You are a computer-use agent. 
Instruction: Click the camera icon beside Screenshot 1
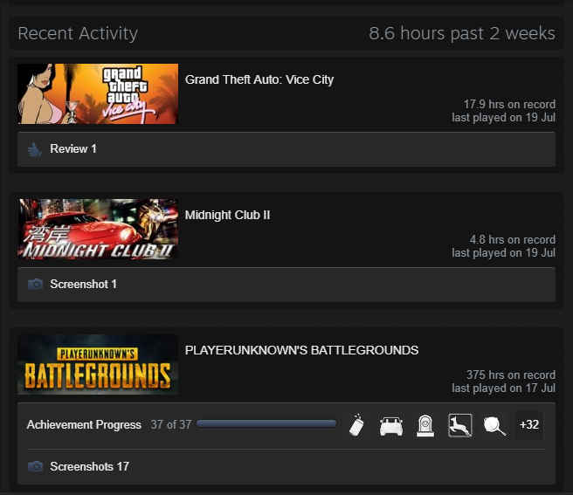(x=35, y=285)
